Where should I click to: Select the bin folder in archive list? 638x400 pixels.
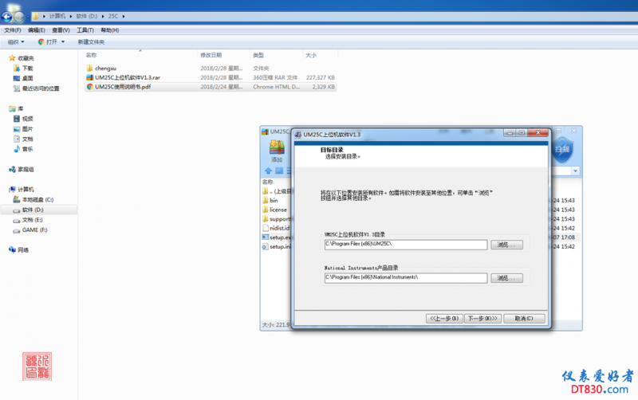[x=273, y=200]
